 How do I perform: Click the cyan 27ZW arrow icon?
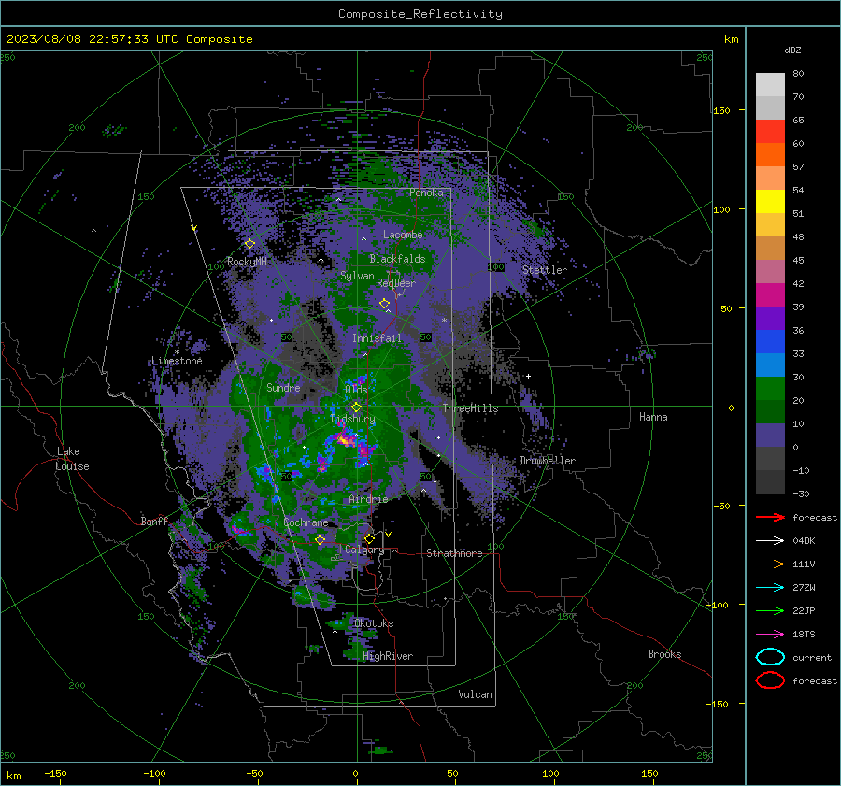coord(770,588)
